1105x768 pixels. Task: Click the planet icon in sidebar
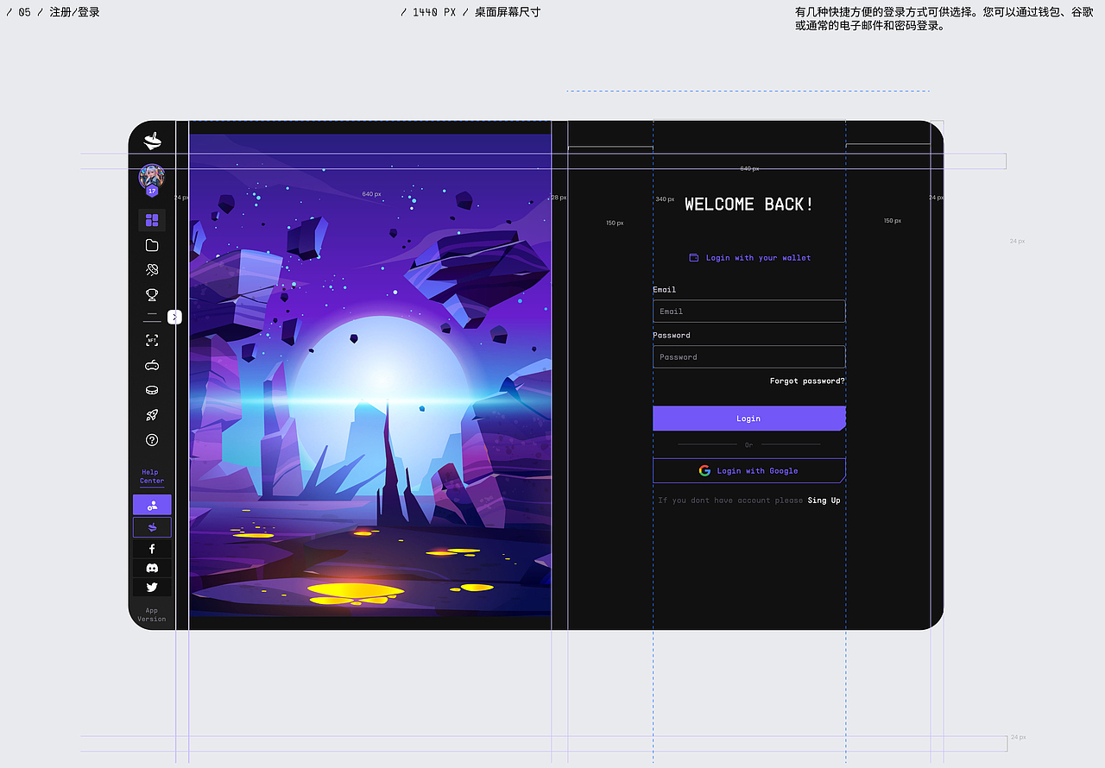tap(152, 270)
